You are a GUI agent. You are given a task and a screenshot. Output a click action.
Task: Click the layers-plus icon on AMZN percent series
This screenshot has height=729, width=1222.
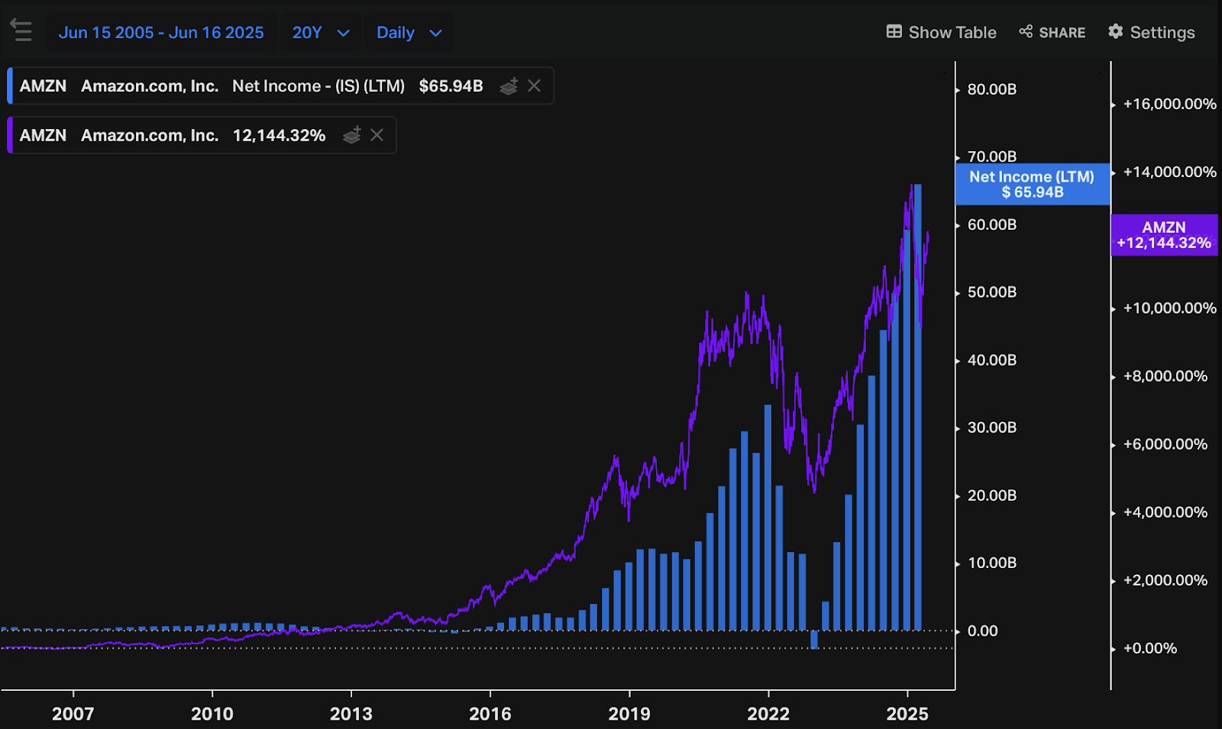pos(352,135)
